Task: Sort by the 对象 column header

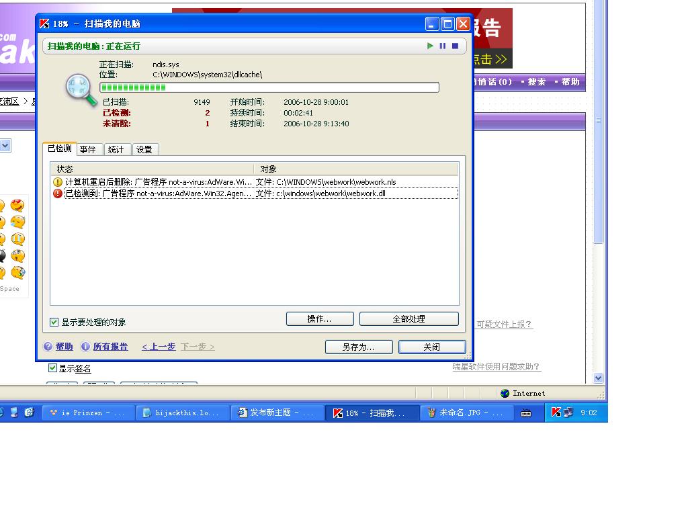Action: coord(356,169)
